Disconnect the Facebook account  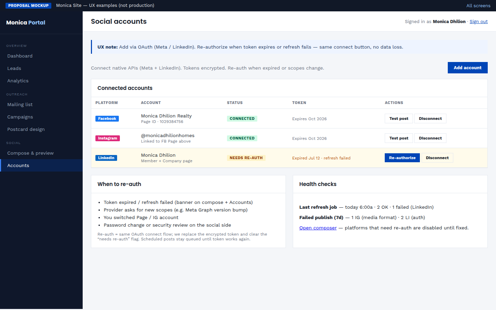point(430,118)
